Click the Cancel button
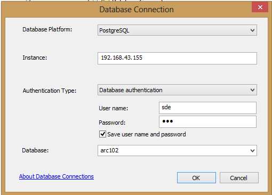 [x=239, y=177]
